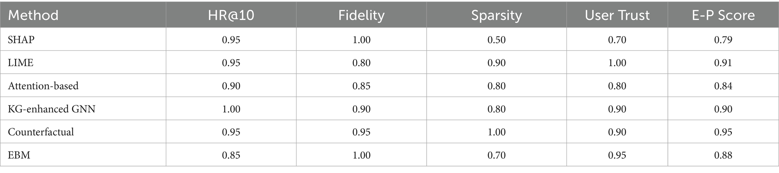
Task: Click Counterfactual's E-P Score 0.95
Action: click(x=723, y=132)
